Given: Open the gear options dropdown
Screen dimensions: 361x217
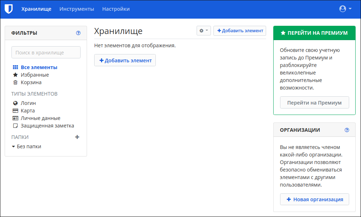Looking at the screenshot, I should pos(203,31).
